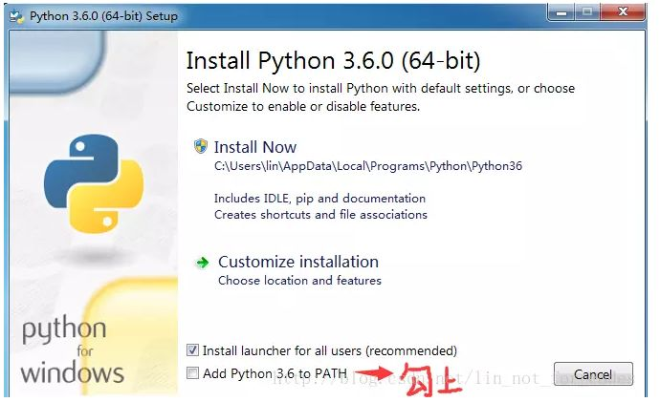Click 'Install launcher for all users' label

tap(330, 350)
